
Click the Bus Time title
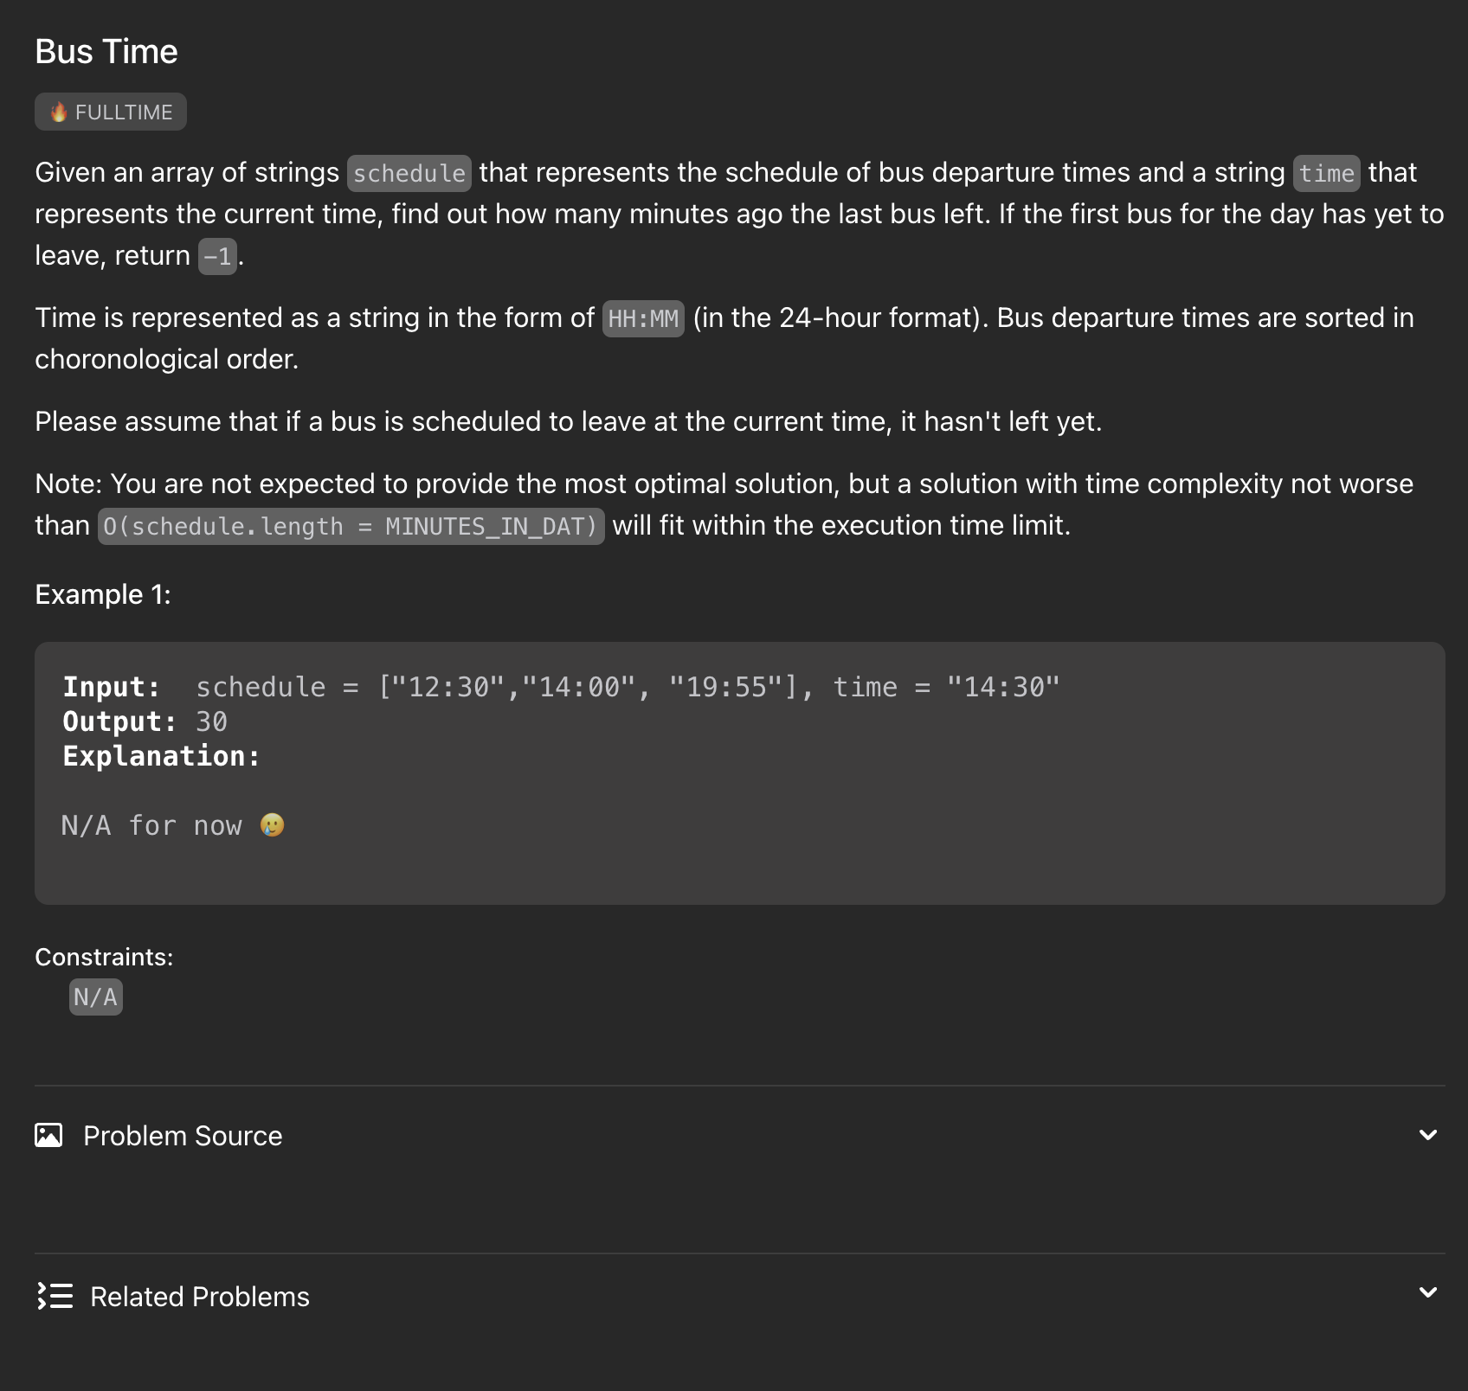coord(106,52)
